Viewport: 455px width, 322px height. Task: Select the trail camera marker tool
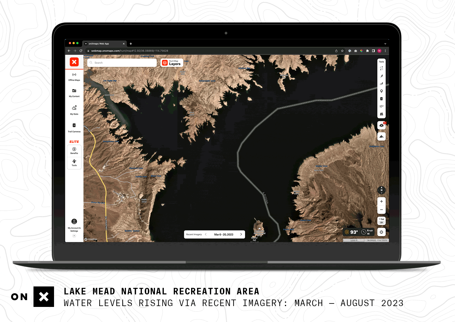(x=381, y=99)
